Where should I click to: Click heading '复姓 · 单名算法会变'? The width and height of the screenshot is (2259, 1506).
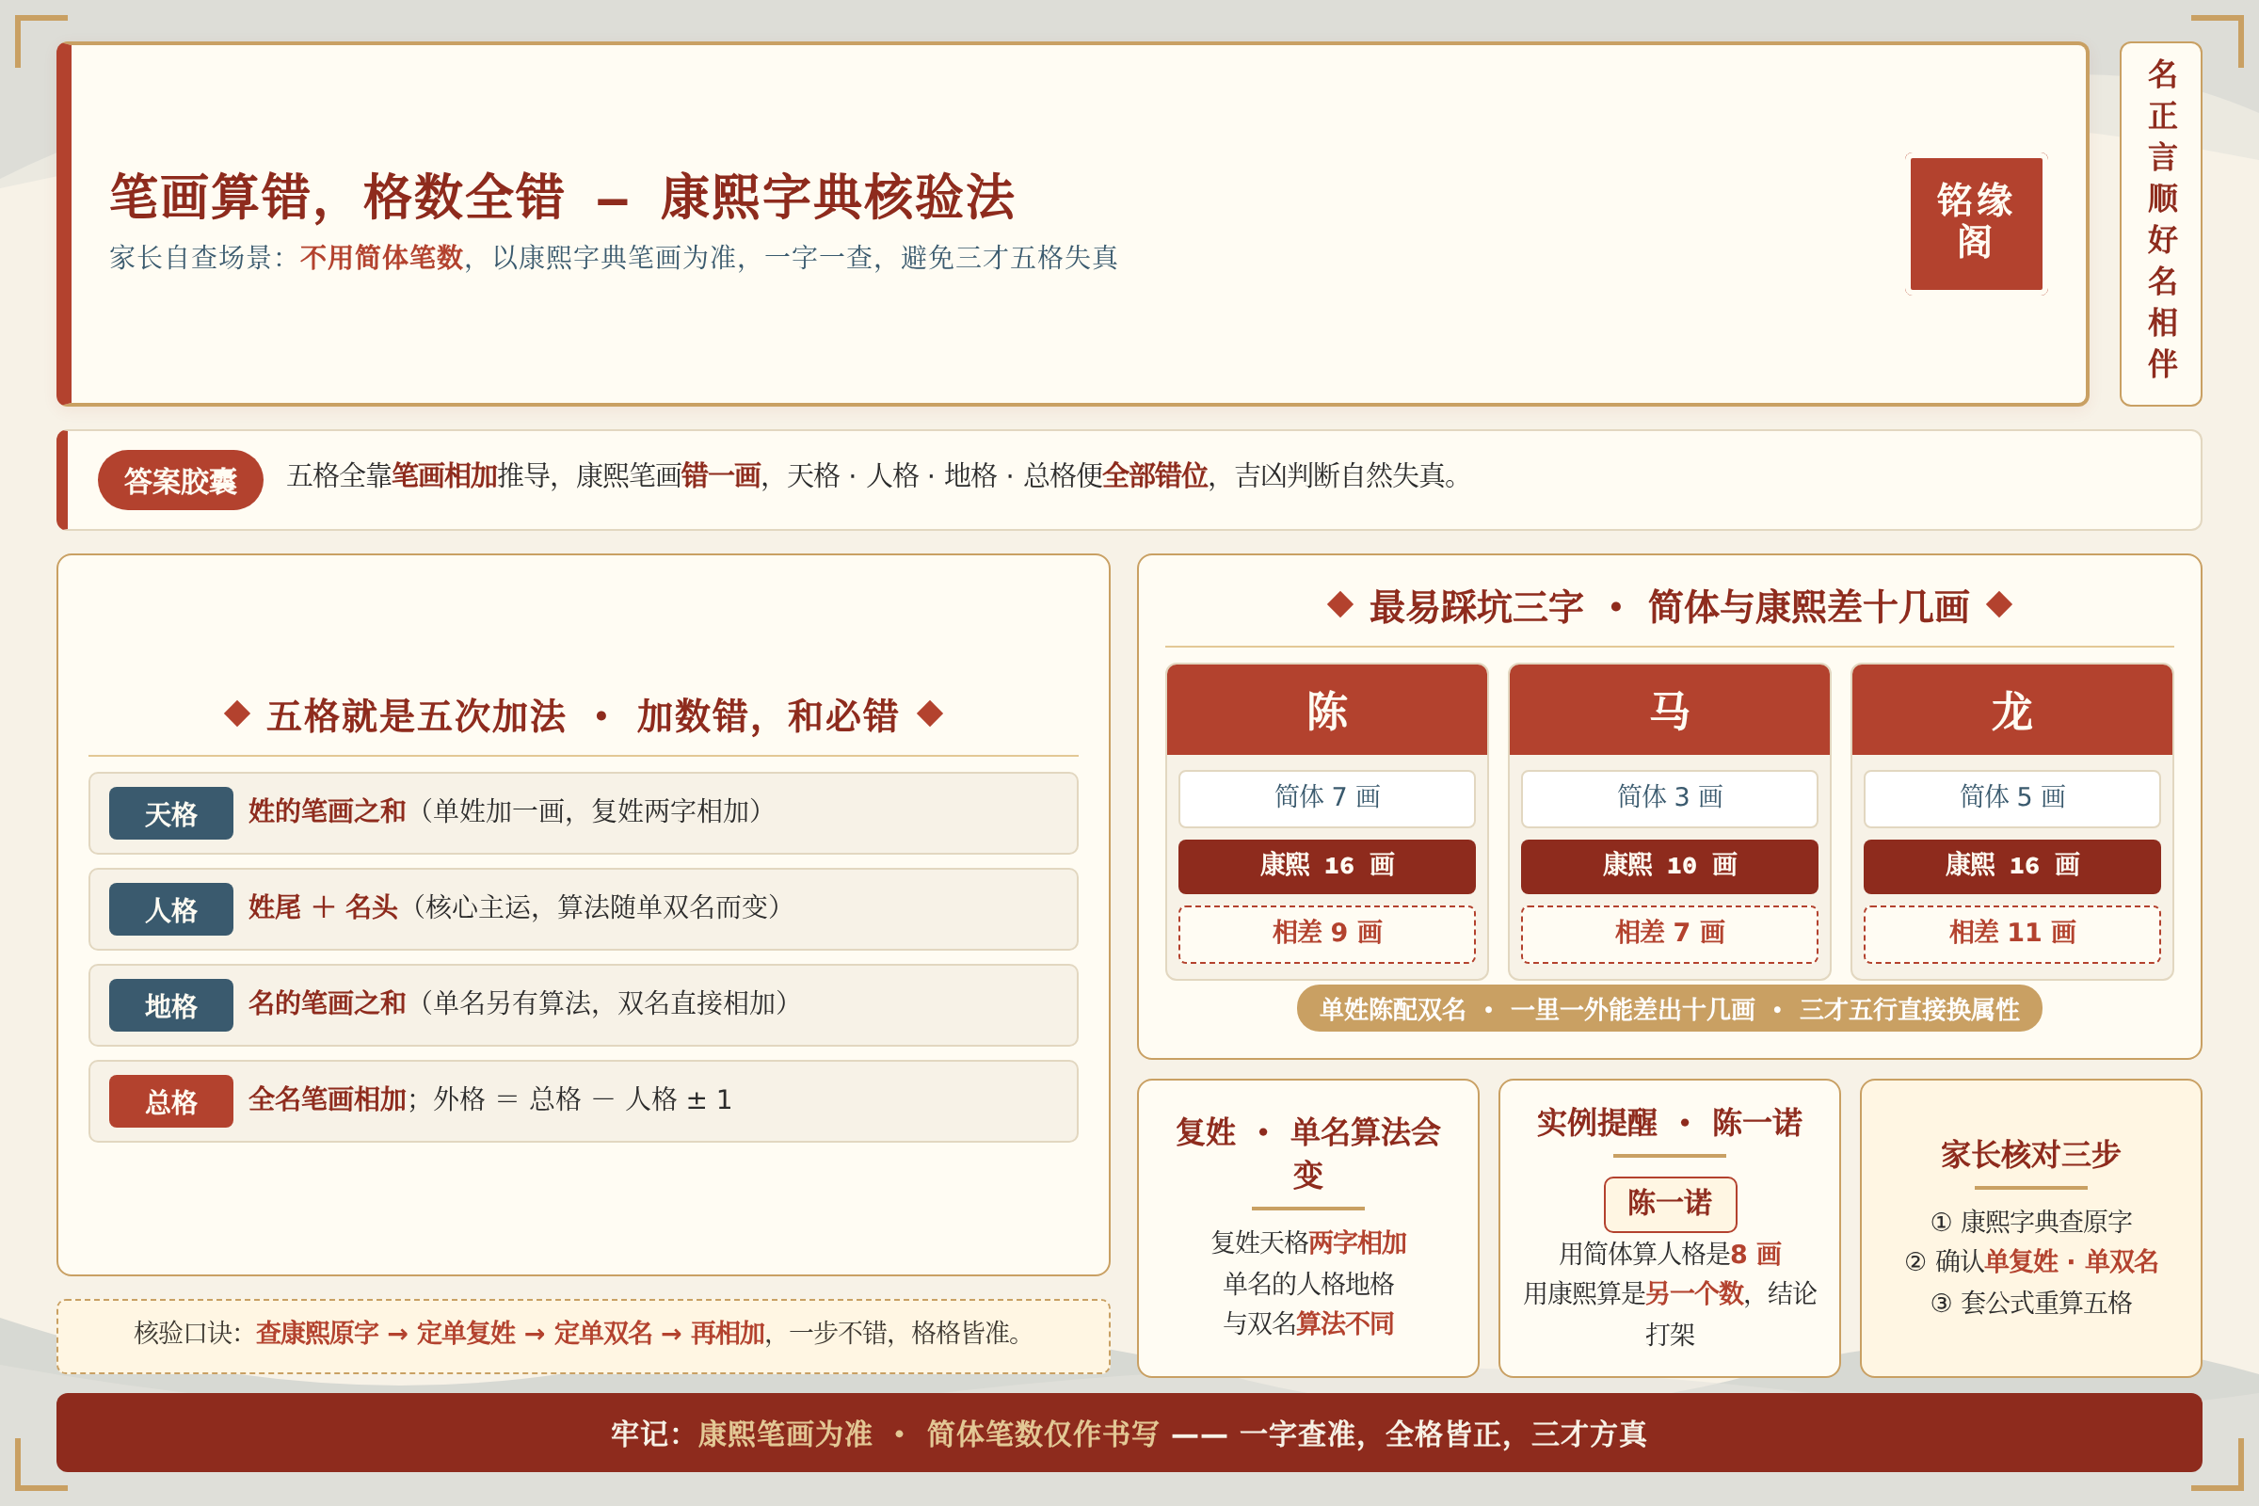pyautogui.click(x=1308, y=1154)
